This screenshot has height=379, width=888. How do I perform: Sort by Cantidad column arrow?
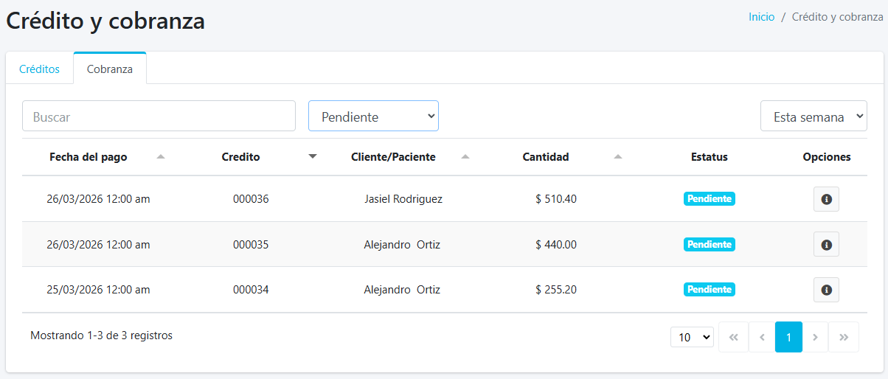(618, 156)
